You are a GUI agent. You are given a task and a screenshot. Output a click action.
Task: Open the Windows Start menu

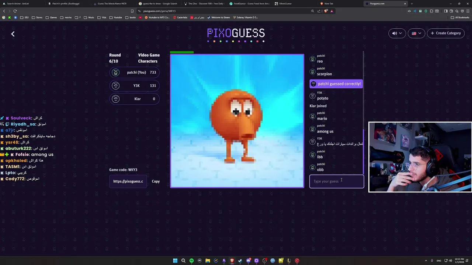click(175, 261)
